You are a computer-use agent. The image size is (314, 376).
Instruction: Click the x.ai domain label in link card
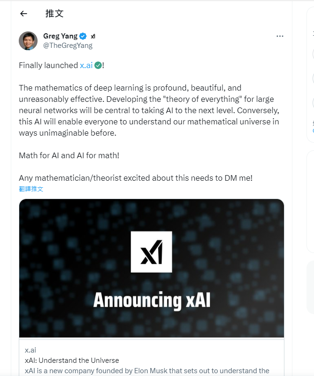[31, 350]
